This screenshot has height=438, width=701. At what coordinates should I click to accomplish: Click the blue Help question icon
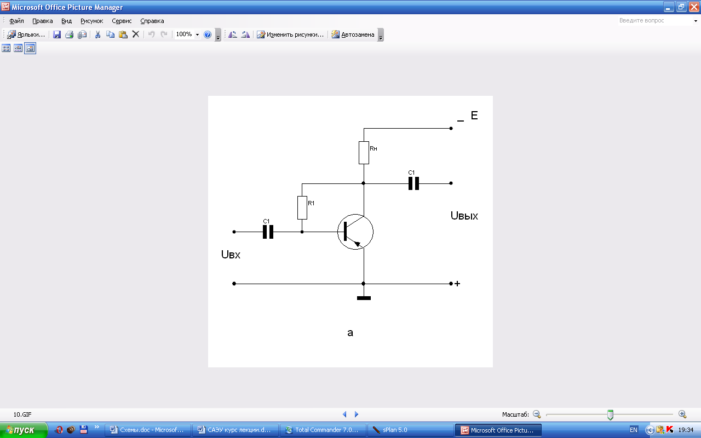pyautogui.click(x=208, y=34)
